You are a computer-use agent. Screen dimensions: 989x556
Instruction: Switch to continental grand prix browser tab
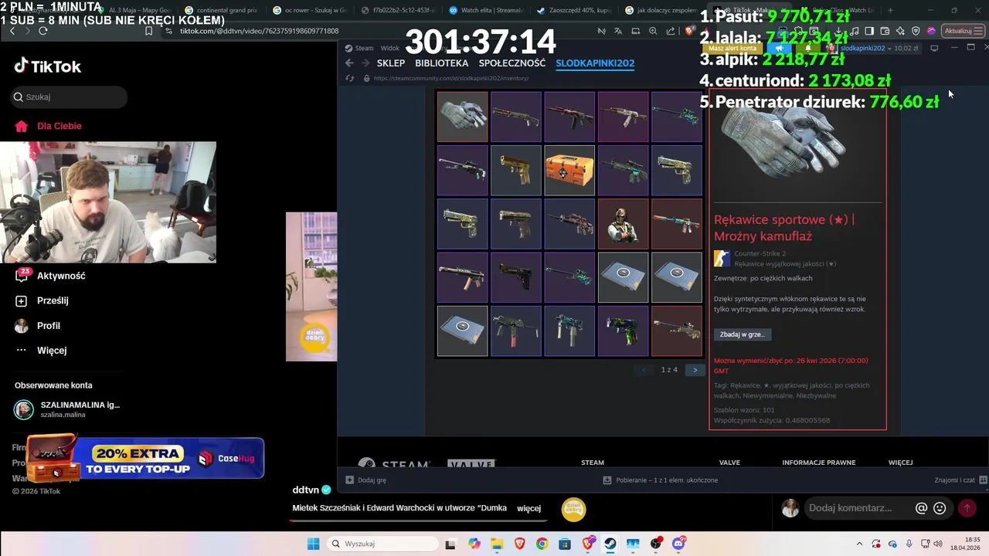click(220, 11)
